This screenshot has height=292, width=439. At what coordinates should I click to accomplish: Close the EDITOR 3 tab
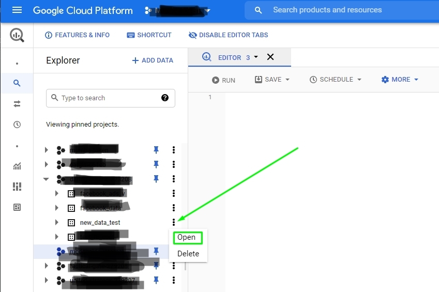270,57
